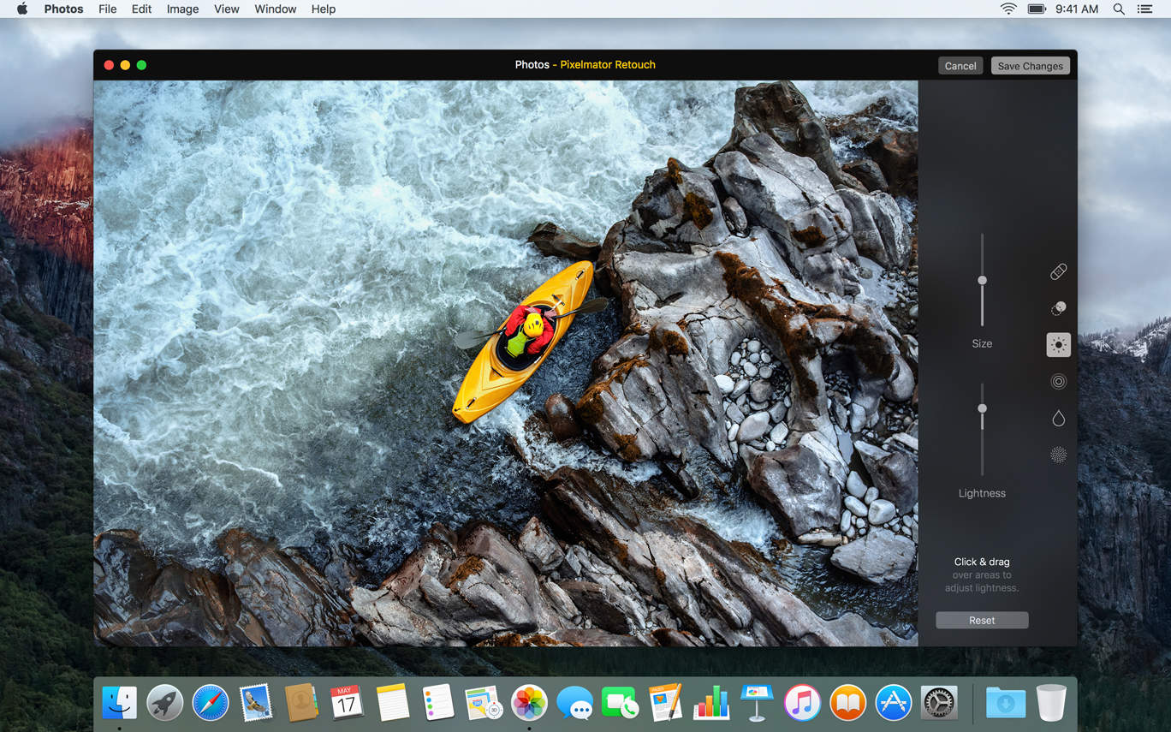This screenshot has height=732, width=1171.
Task: Open Safari from the Dock
Action: [x=210, y=703]
